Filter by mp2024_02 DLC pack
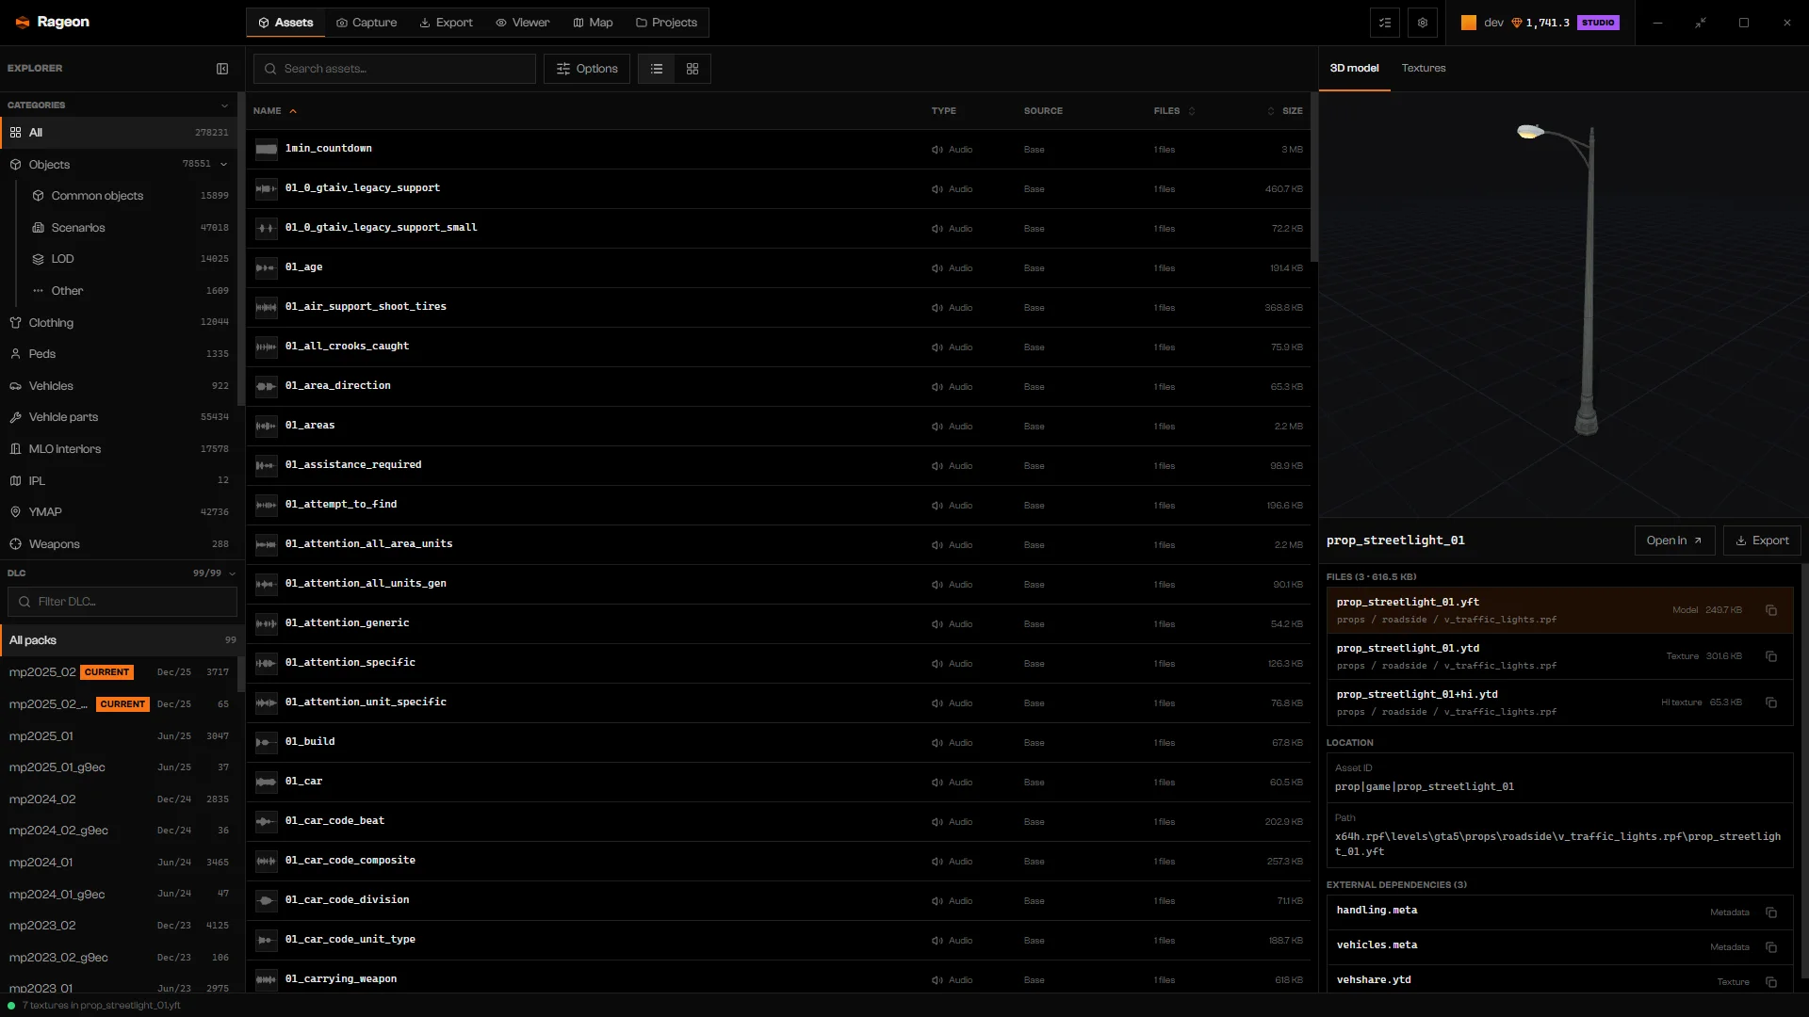1809x1017 pixels. point(119,799)
